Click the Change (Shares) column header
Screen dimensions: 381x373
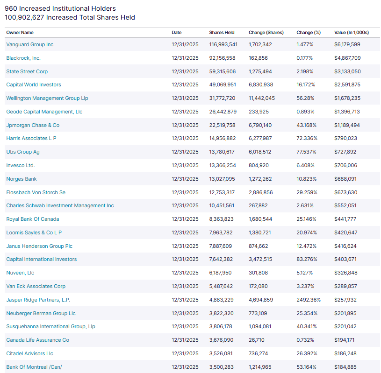266,33
